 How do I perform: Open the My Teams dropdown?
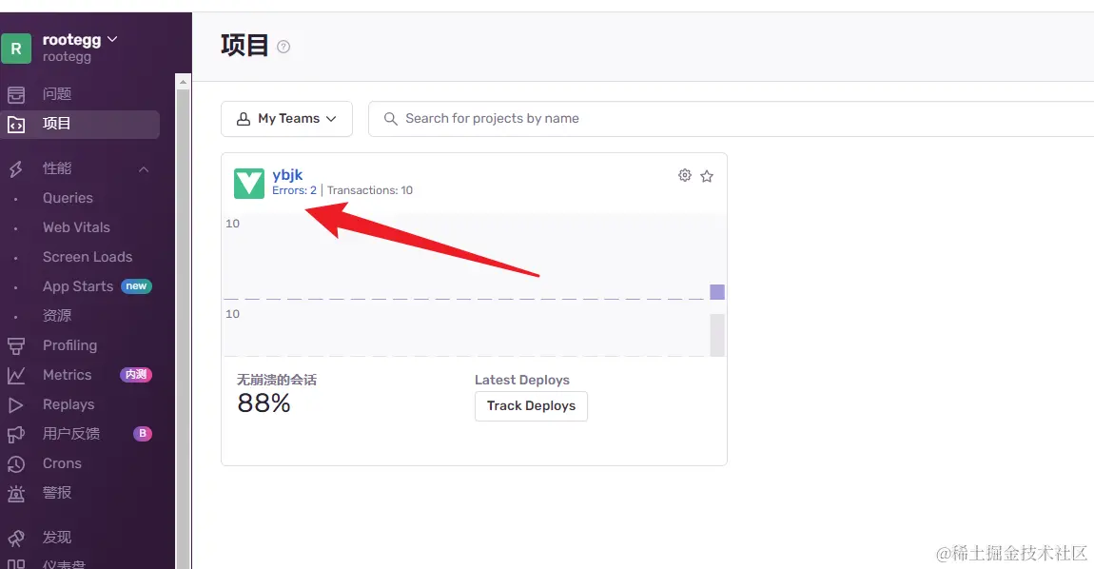[286, 119]
